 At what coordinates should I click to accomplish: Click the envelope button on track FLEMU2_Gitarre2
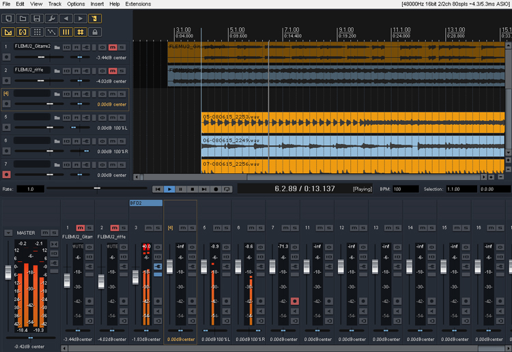tap(76, 48)
